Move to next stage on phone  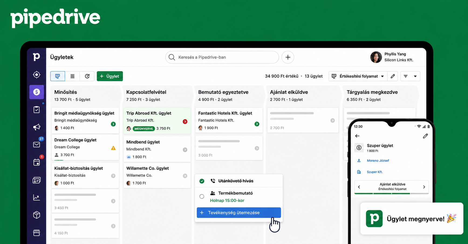pos(424,187)
